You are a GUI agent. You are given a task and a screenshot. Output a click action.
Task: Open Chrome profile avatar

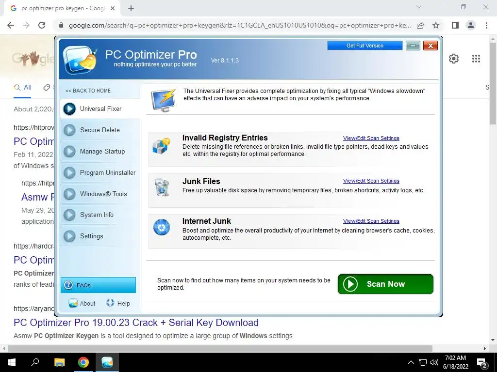click(x=471, y=25)
